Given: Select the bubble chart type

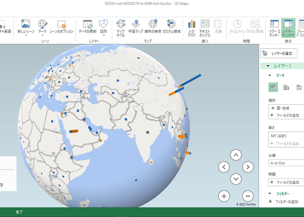Looking at the screenshot, I should (x=299, y=87).
